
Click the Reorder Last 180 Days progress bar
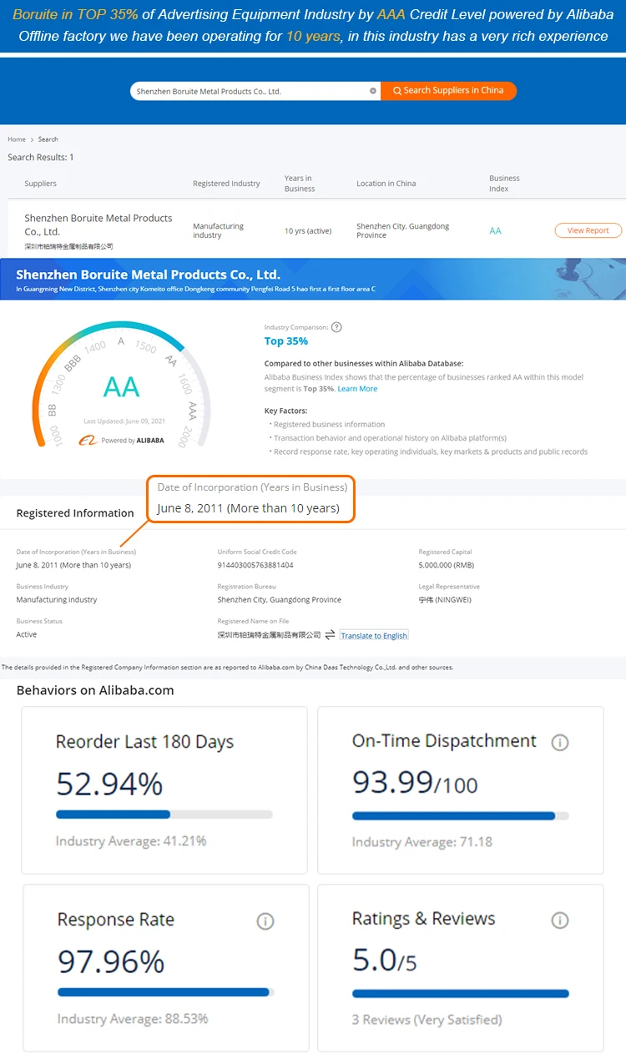coord(164,814)
